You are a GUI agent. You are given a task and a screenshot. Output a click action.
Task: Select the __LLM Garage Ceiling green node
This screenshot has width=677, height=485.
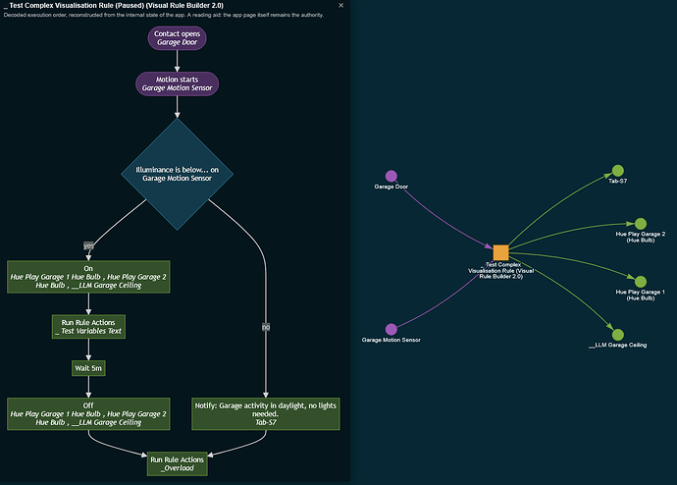618,334
